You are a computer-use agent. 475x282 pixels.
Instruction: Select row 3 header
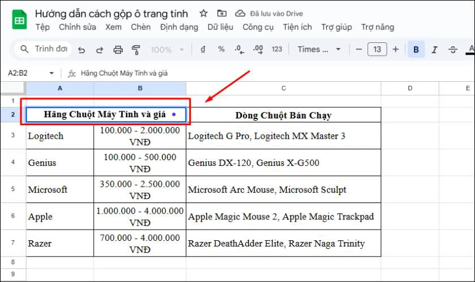tap(13, 135)
